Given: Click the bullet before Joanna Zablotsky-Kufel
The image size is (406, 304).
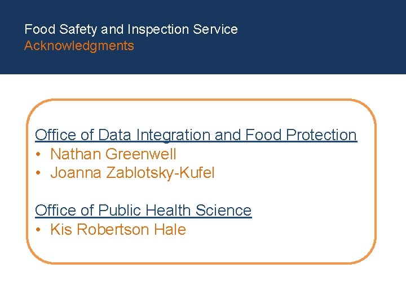Looking at the screenshot, I should click(x=38, y=173).
